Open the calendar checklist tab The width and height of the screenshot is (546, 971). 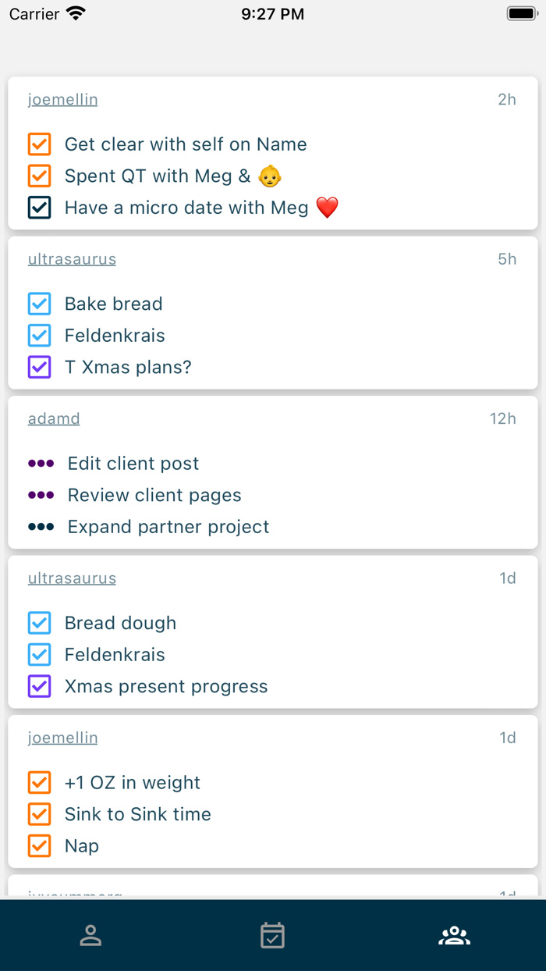click(272, 935)
